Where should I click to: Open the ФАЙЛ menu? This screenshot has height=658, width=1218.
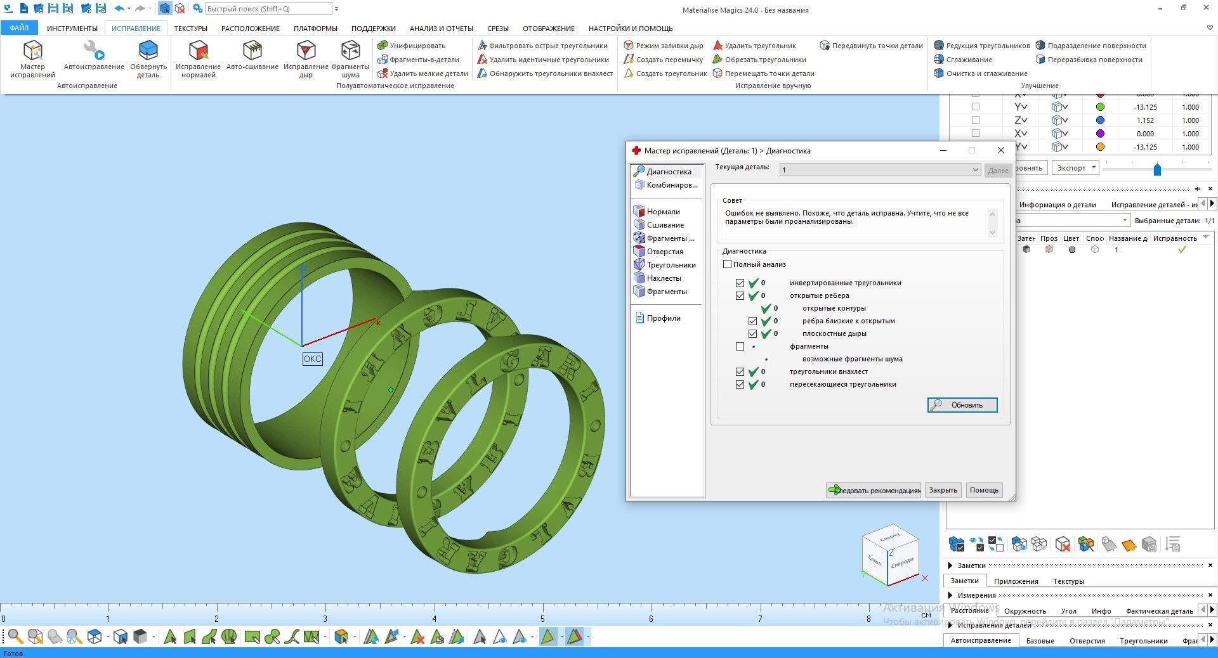pos(19,28)
